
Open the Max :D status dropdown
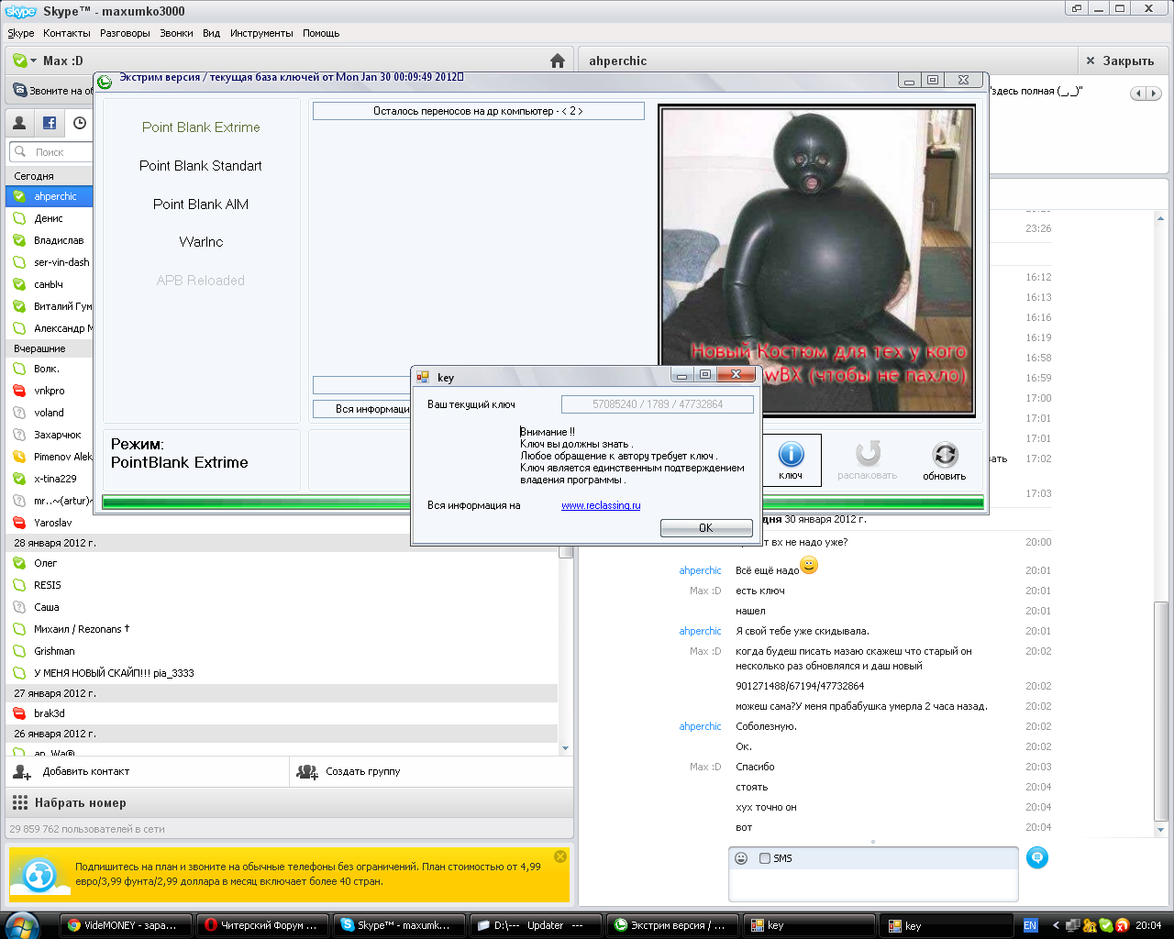(x=34, y=61)
